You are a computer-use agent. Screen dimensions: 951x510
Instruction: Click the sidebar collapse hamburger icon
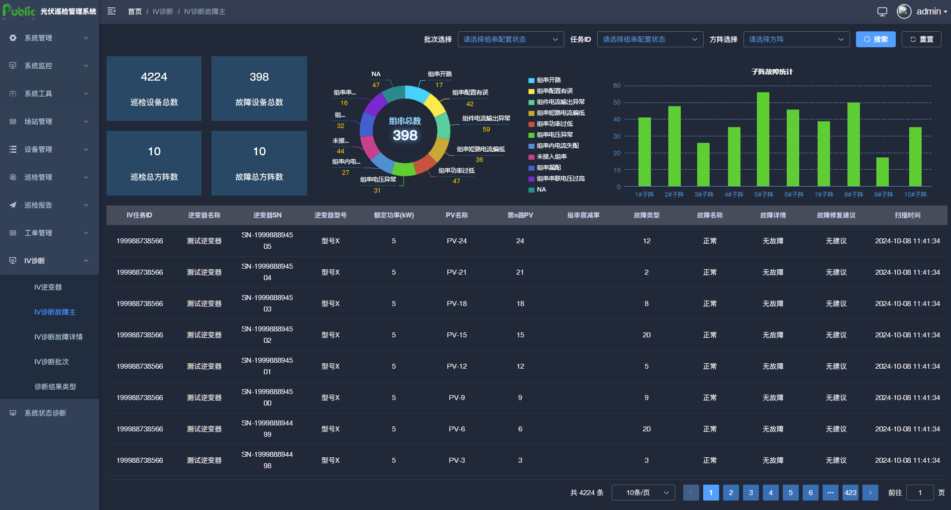tap(111, 11)
